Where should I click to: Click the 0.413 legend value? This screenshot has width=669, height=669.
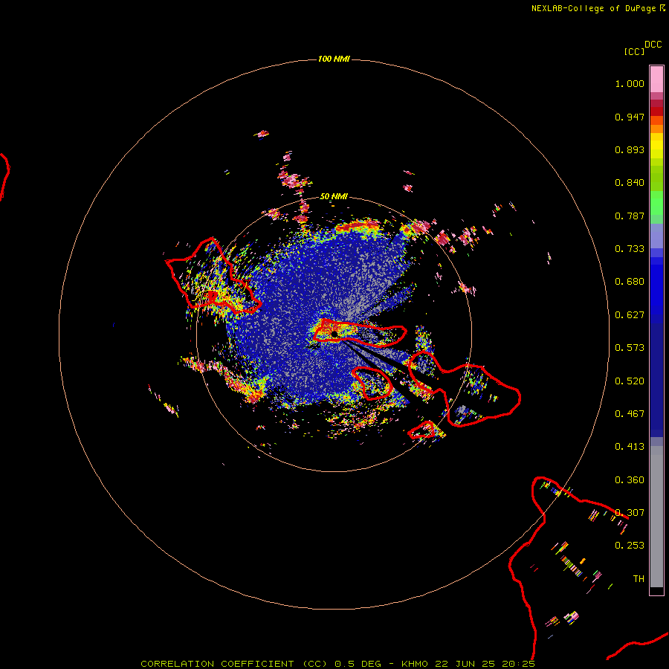pos(630,447)
